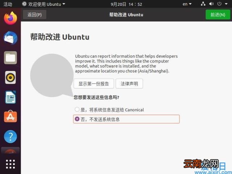Open the 法律声明 legal notice
This screenshot has height=174, width=232.
129,84
